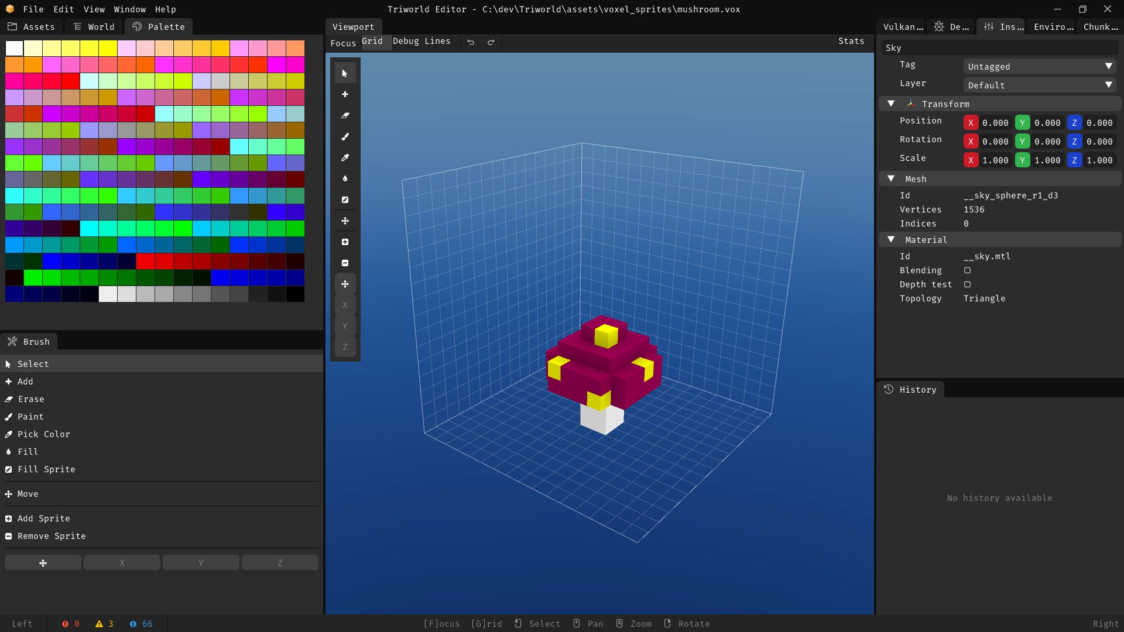The width and height of the screenshot is (1124, 632).
Task: Select the paint brush tool icon
Action: click(x=345, y=136)
